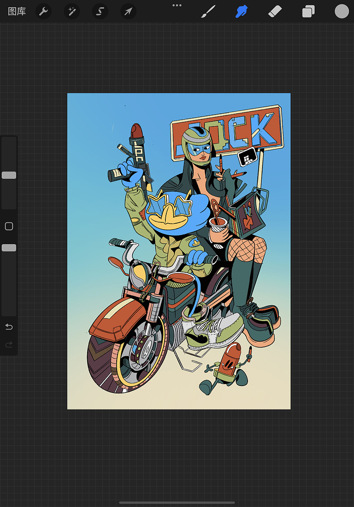Activate the Transform arrow tool
354x507 pixels.
(x=128, y=12)
